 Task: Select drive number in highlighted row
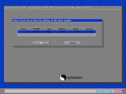click(25, 32)
